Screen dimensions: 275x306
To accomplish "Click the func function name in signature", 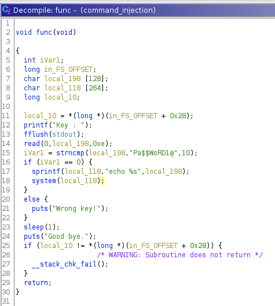I will coord(44,32).
